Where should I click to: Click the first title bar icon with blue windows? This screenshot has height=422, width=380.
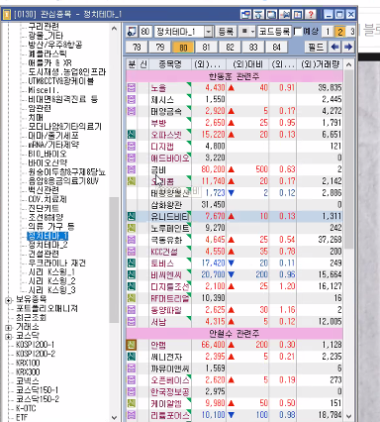coord(245,15)
